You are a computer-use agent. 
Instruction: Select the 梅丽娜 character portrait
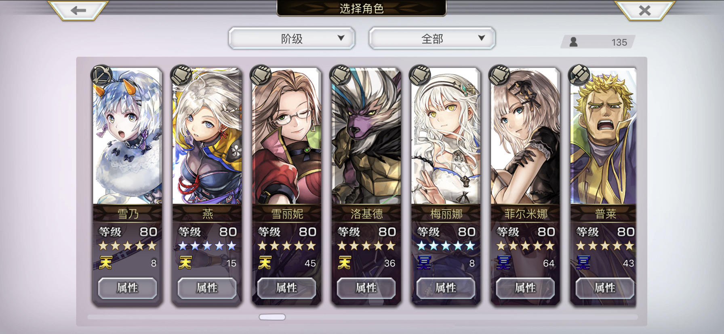[446, 136]
